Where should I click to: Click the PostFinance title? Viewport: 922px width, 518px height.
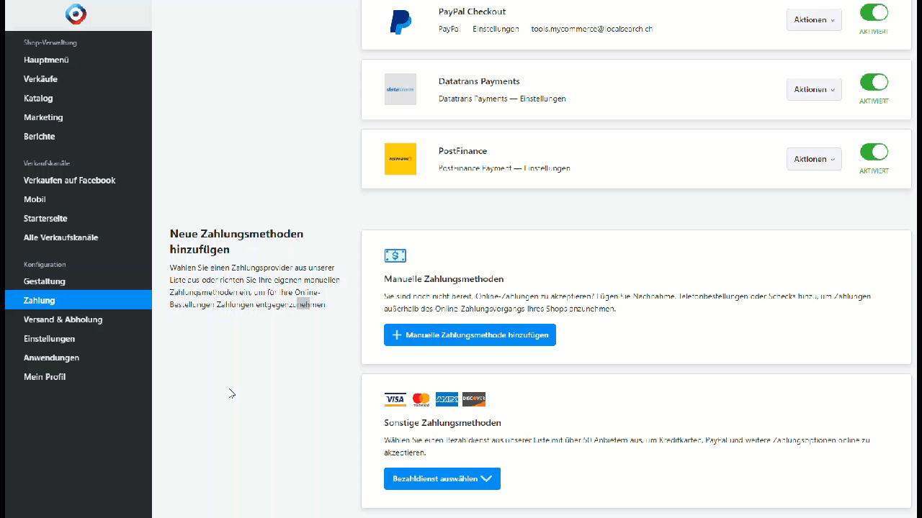pos(462,151)
